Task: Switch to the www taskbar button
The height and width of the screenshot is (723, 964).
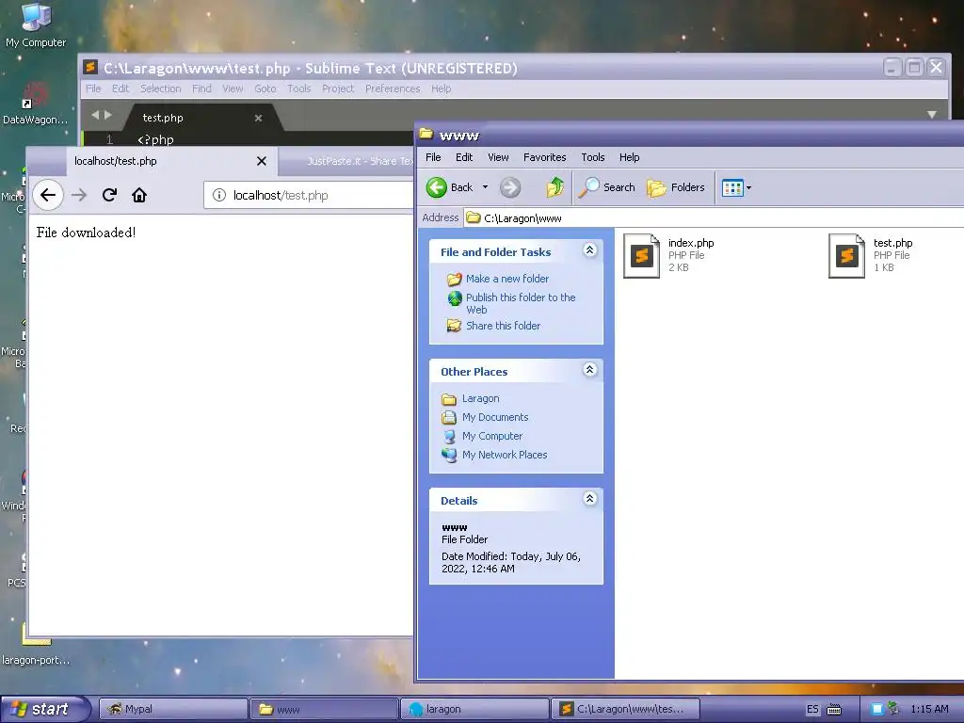Action: pos(324,709)
